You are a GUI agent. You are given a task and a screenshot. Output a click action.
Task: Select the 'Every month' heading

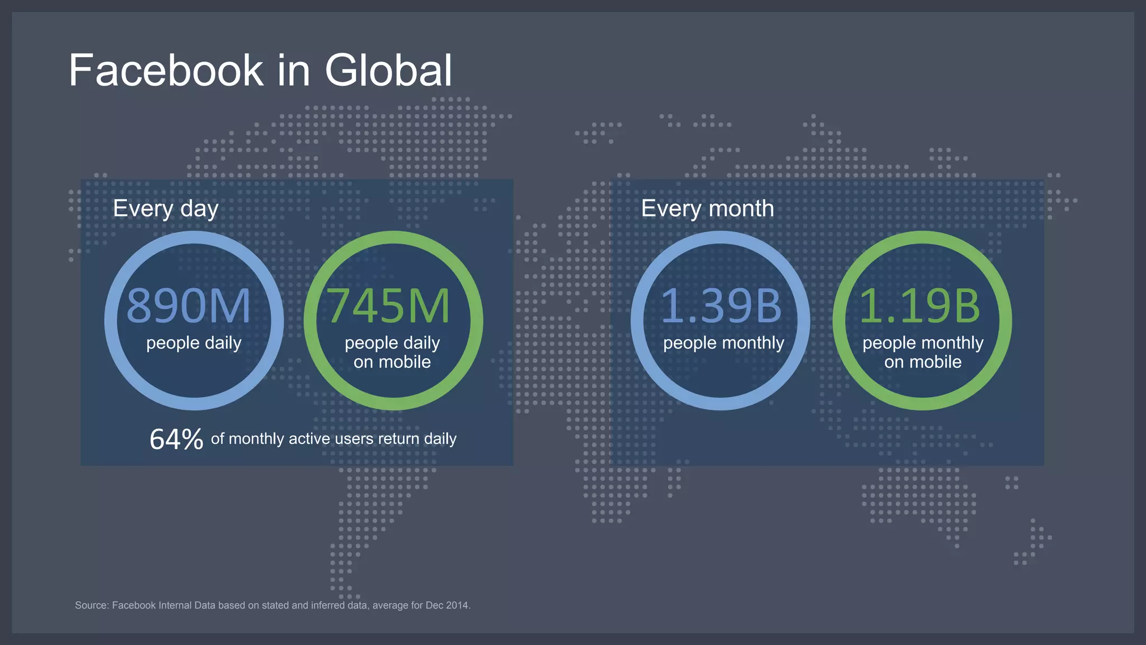tap(707, 209)
